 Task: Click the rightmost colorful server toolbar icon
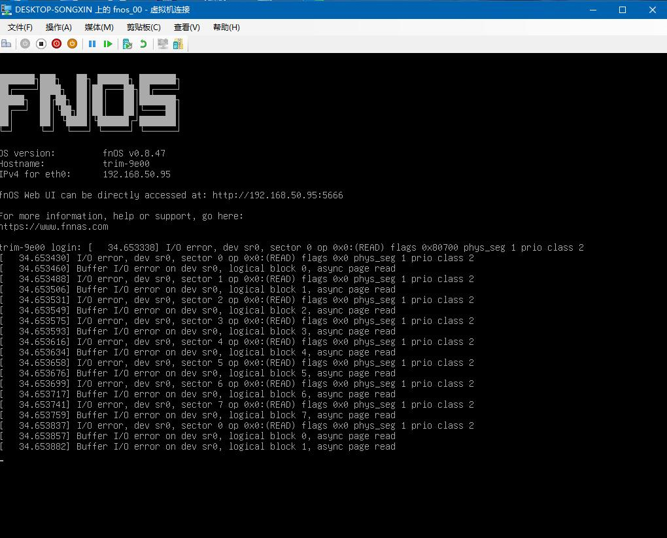[x=179, y=44]
